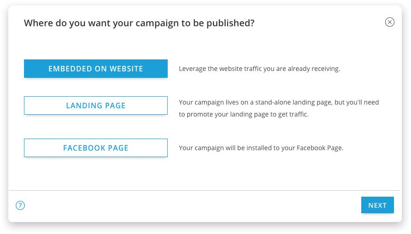Get help via the circled question mark
Viewport: 411px width, 234px height.
coord(20,205)
